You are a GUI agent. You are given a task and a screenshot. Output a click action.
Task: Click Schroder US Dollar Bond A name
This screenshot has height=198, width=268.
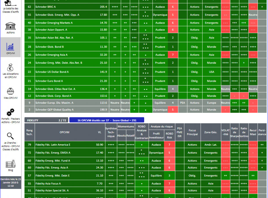point(52,72)
